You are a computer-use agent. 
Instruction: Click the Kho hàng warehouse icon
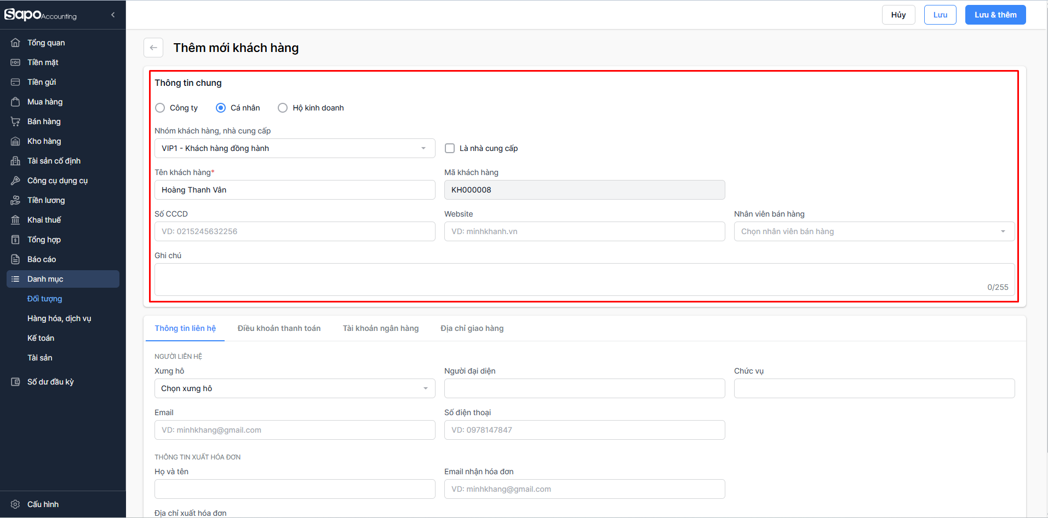click(15, 141)
